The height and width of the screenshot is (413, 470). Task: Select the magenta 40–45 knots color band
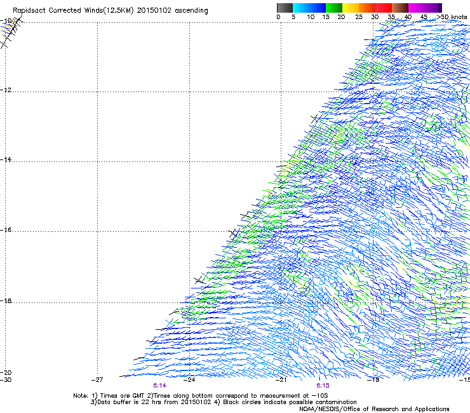417,8
